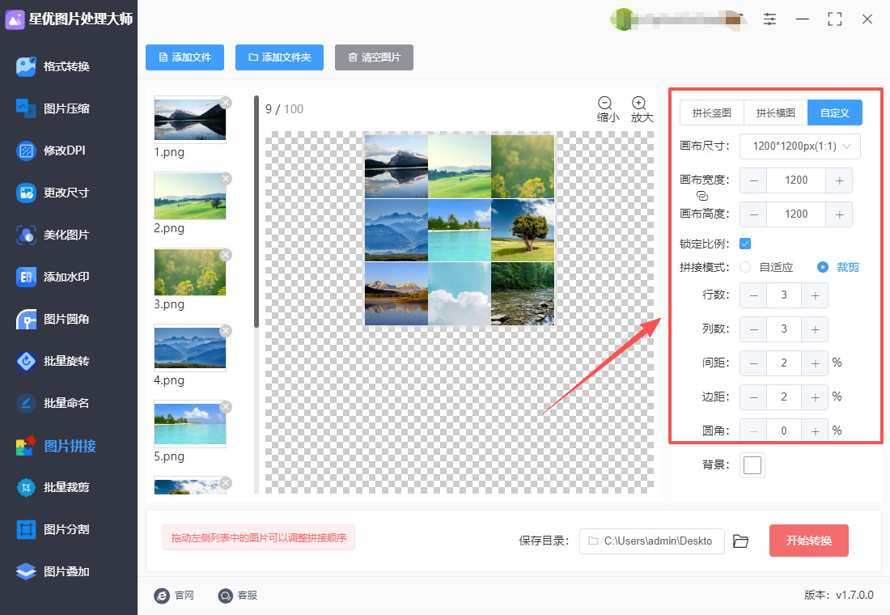The image size is (890, 615).
Task: Decrease the 行数 row count
Action: 754,295
